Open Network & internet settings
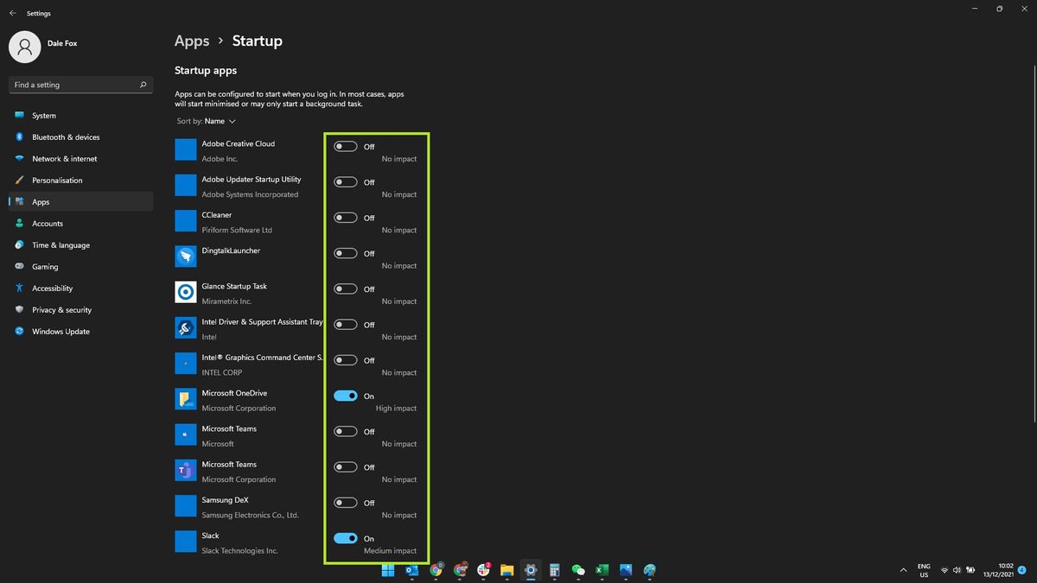This screenshot has height=583, width=1037. pos(64,158)
